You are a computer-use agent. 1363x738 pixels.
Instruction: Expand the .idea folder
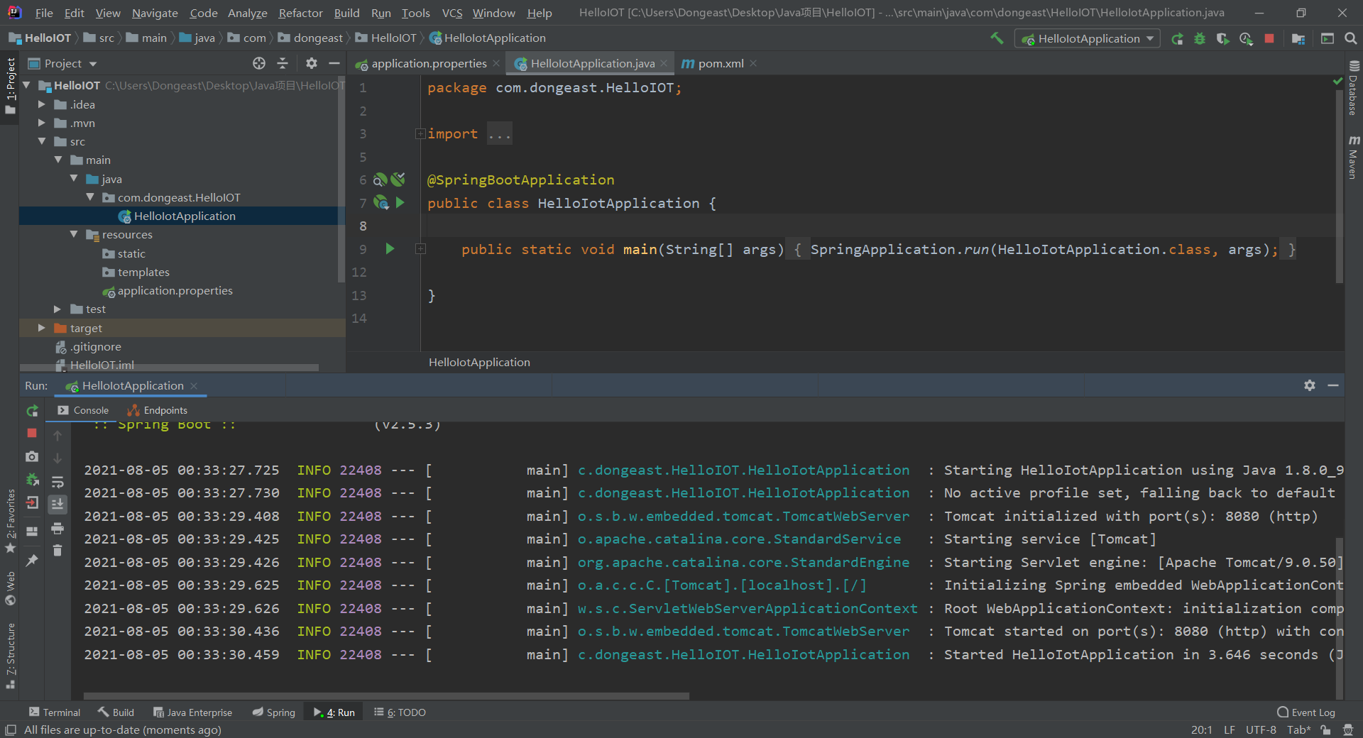[x=41, y=104]
